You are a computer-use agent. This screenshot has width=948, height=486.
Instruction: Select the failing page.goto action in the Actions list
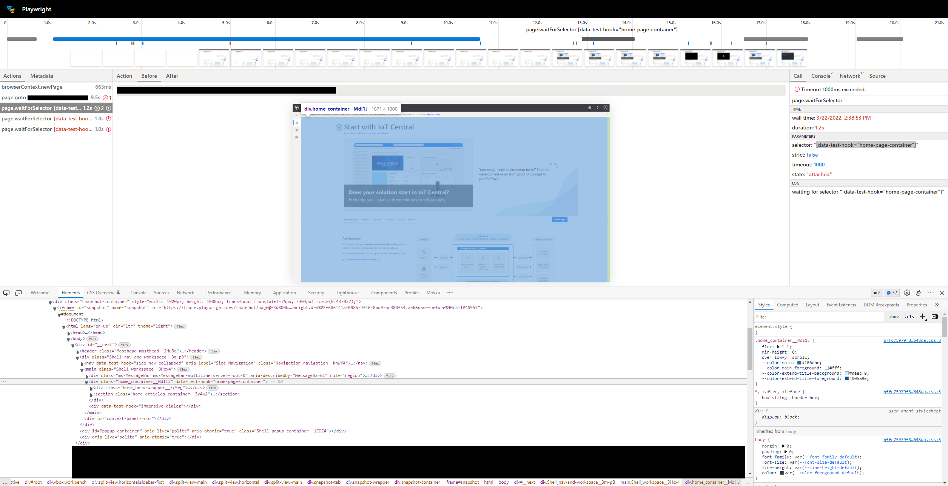[14, 97]
